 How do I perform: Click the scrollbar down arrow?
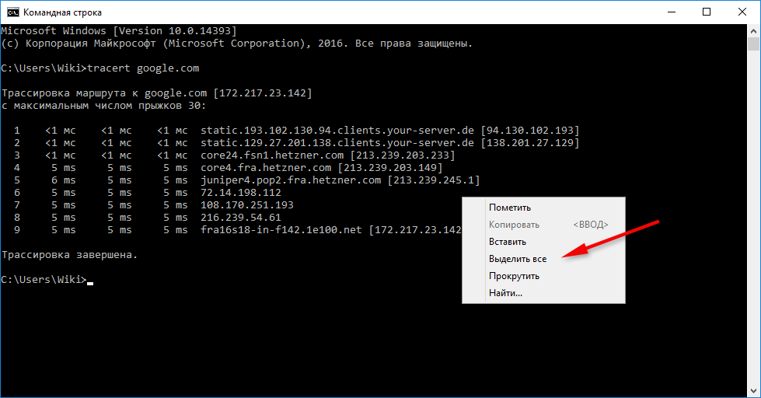pos(754,391)
